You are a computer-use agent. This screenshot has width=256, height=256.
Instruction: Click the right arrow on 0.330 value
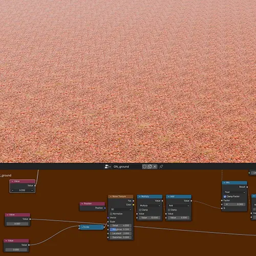(32, 190)
